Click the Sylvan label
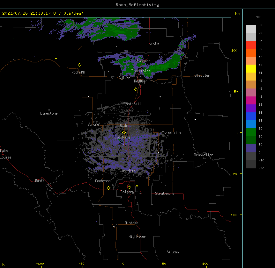This screenshot has width=275, height=268. click(x=124, y=78)
